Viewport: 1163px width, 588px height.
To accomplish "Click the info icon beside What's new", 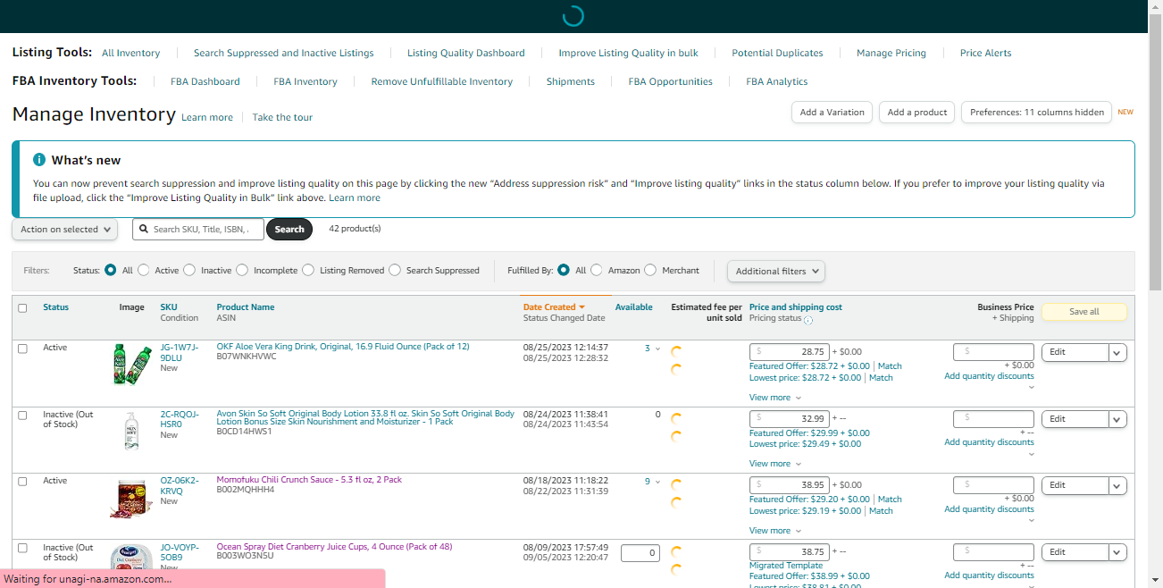I will [x=39, y=160].
